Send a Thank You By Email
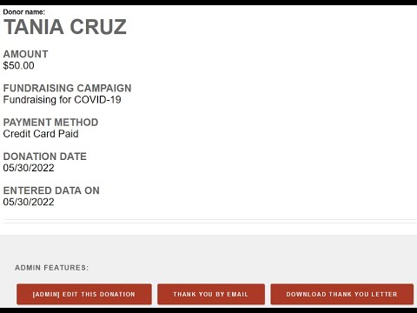The height and width of the screenshot is (313, 417). 211,294
